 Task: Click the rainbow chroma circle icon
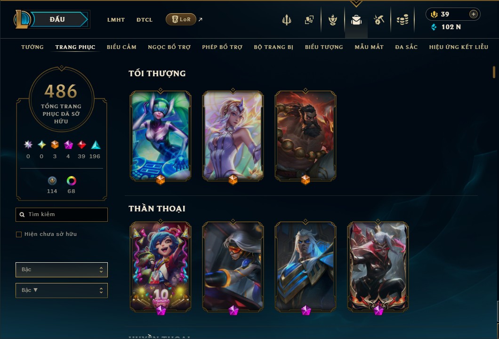click(x=71, y=181)
